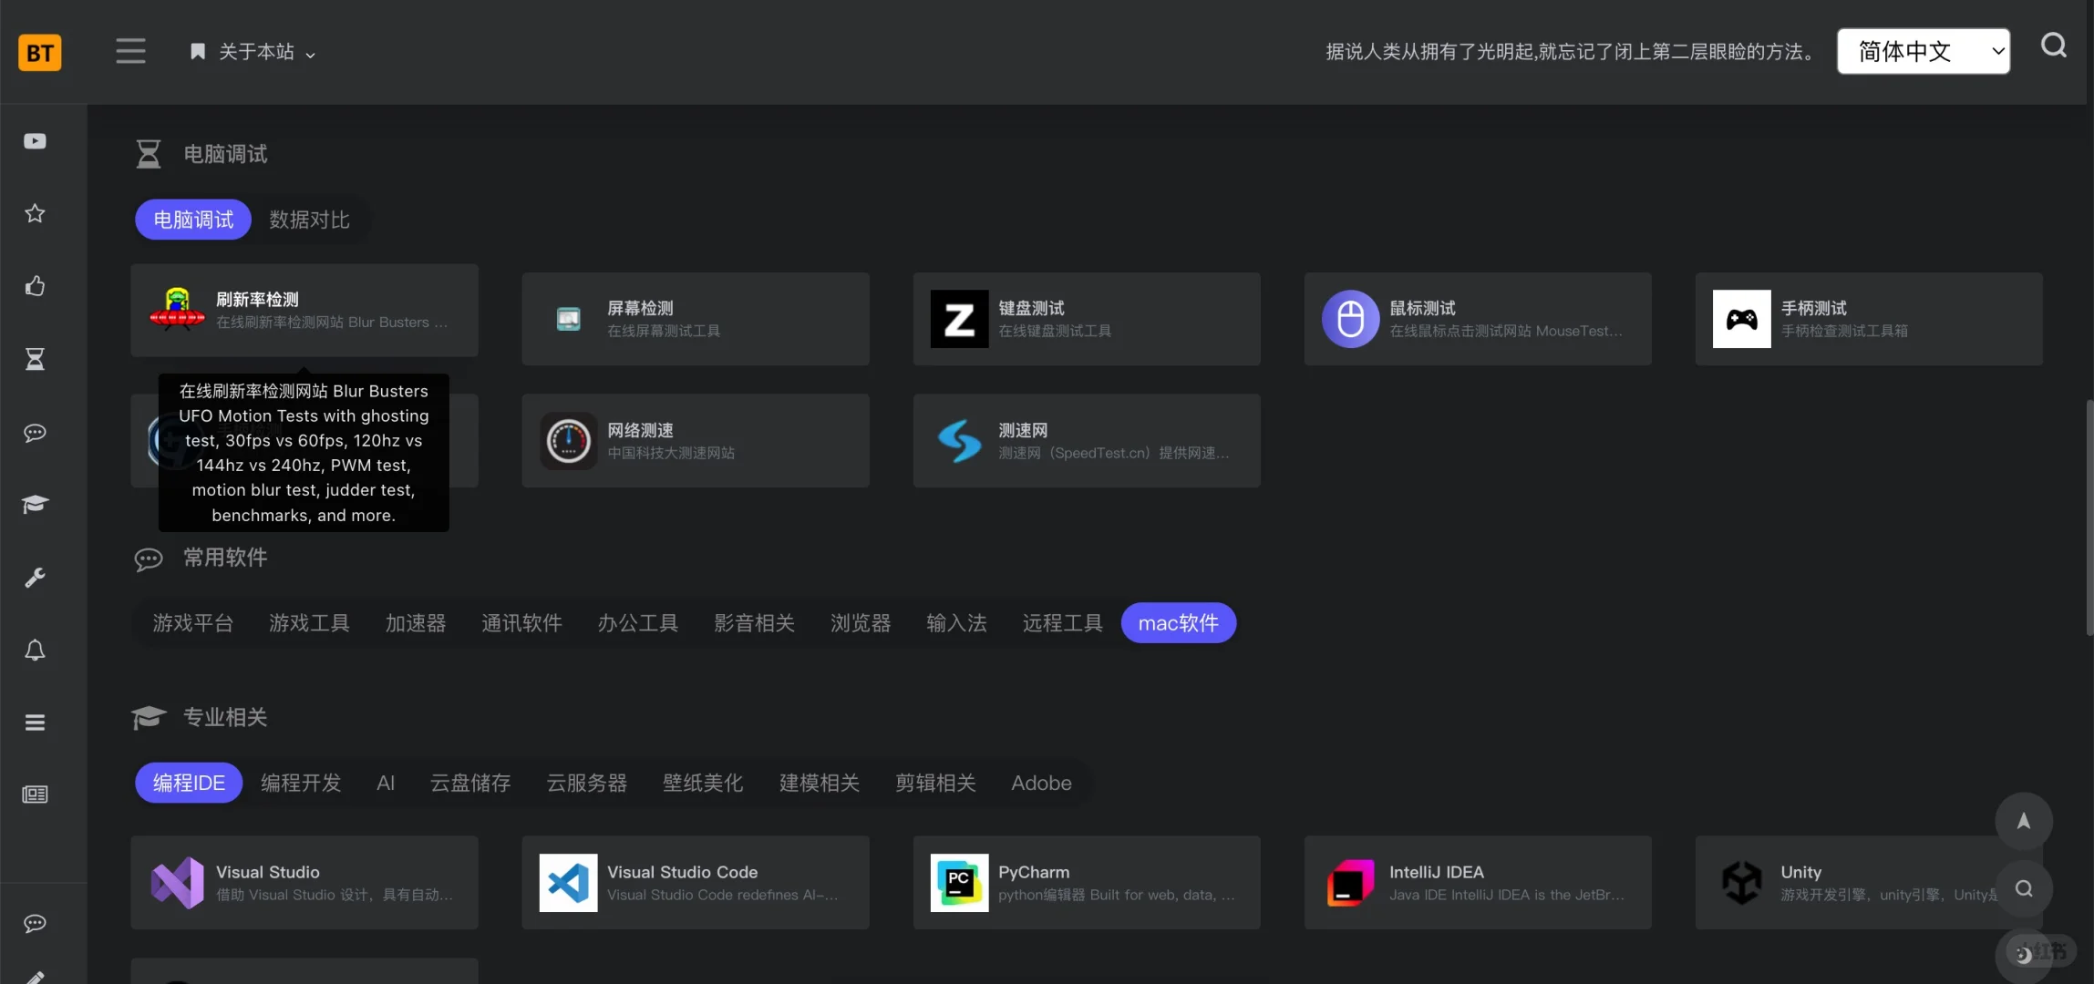Viewport: 2094px width, 984px height.
Task: Select the star favorites icon in sidebar
Action: (35, 213)
